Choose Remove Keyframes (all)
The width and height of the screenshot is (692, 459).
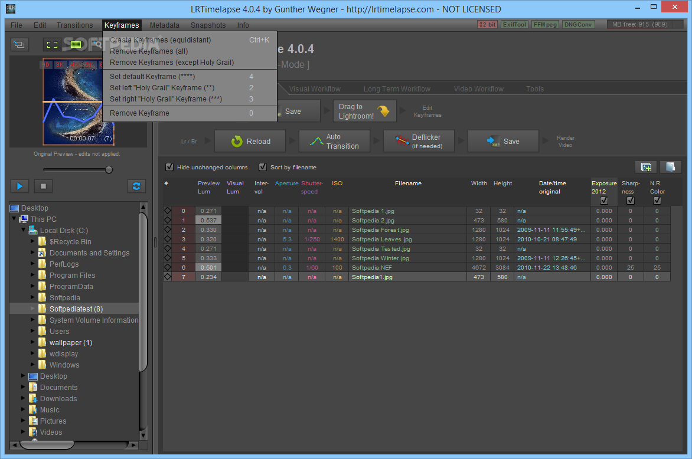(190, 51)
